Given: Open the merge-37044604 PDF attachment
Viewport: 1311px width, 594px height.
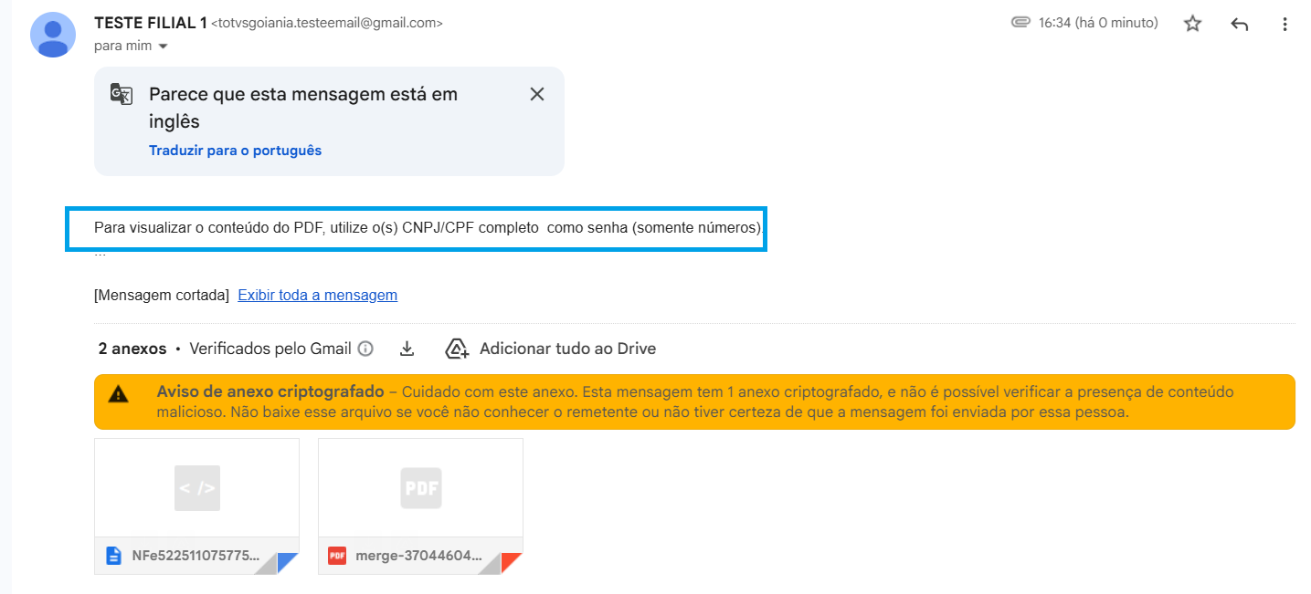Looking at the screenshot, I should coord(420,506).
